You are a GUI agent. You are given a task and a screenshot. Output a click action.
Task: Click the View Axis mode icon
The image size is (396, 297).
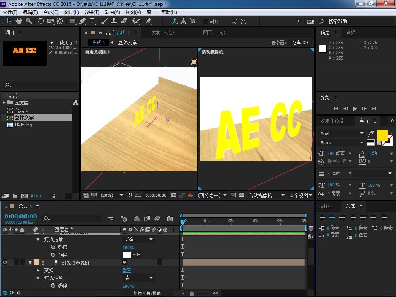tap(193, 21)
